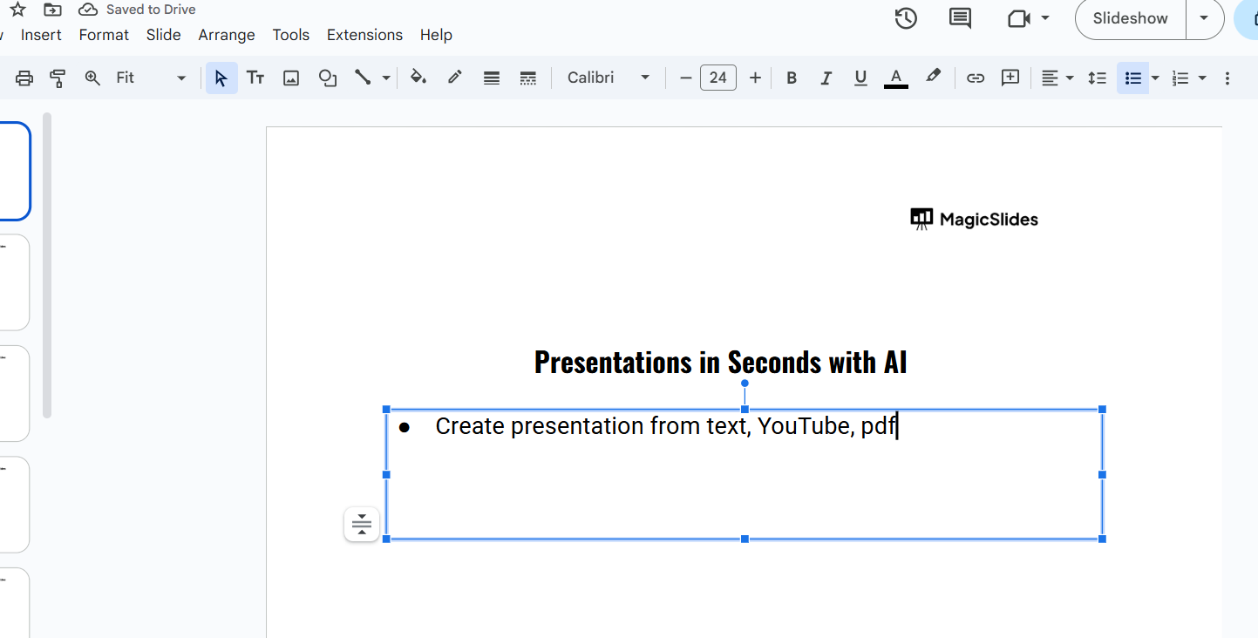This screenshot has height=638, width=1258.
Task: Open the comments panel icon
Action: 960,18
